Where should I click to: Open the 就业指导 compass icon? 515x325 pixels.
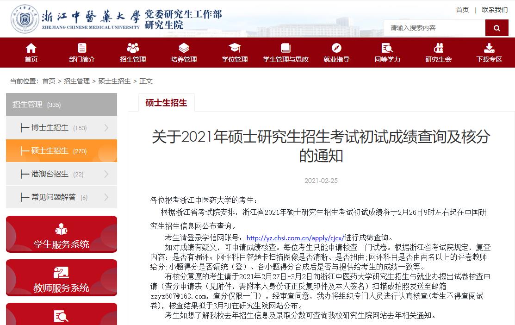[x=336, y=48]
